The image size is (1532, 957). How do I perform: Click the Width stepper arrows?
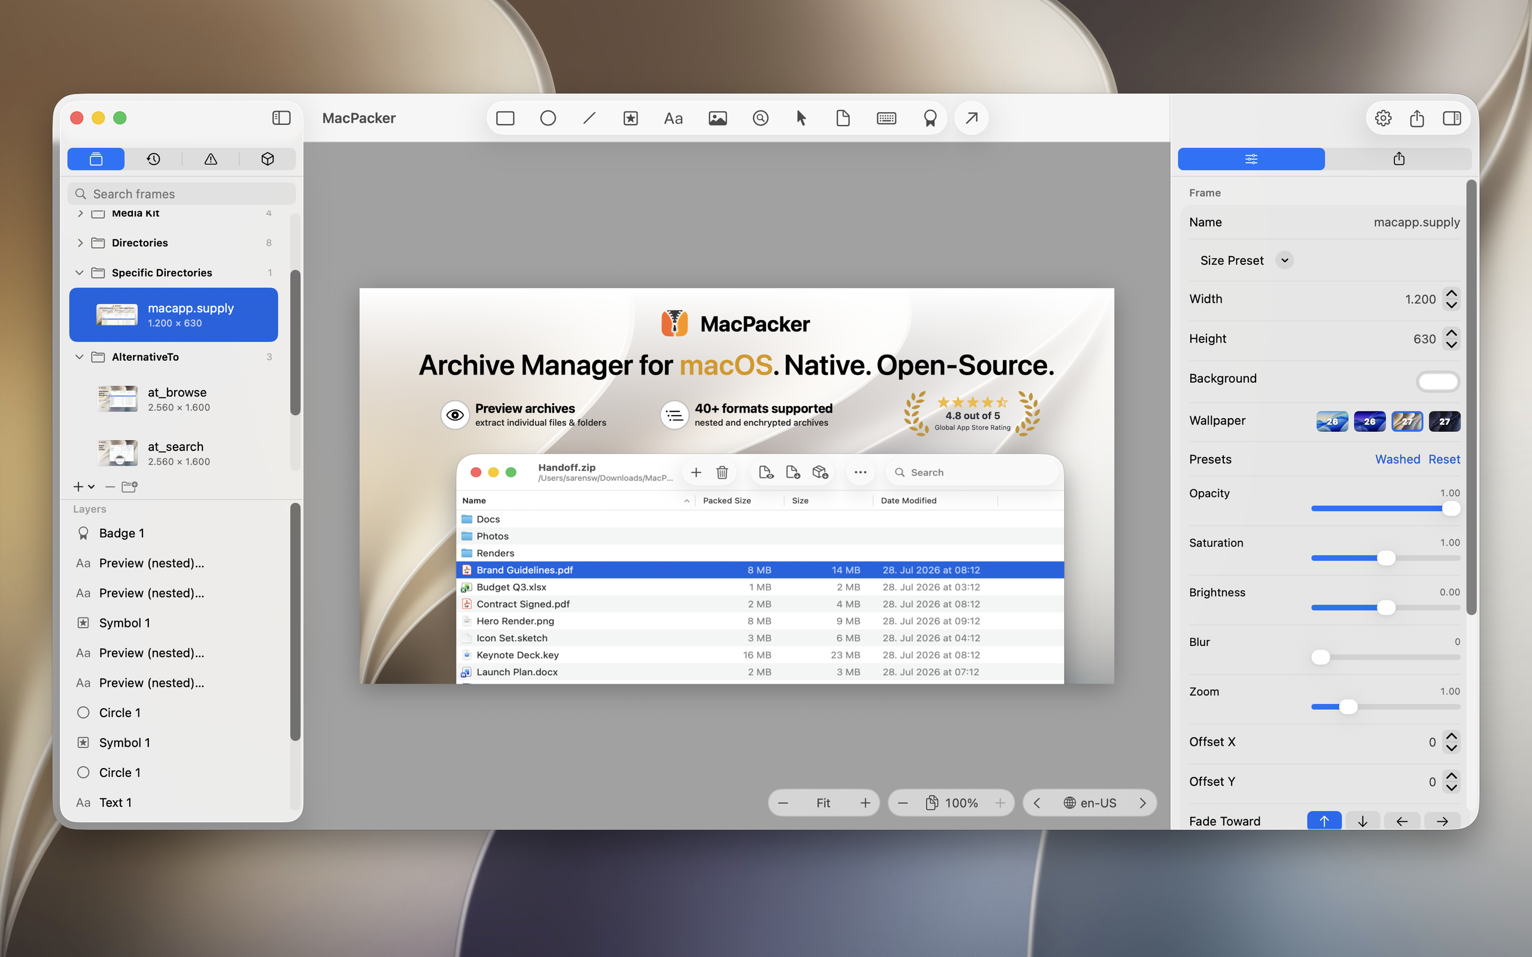coord(1451,298)
